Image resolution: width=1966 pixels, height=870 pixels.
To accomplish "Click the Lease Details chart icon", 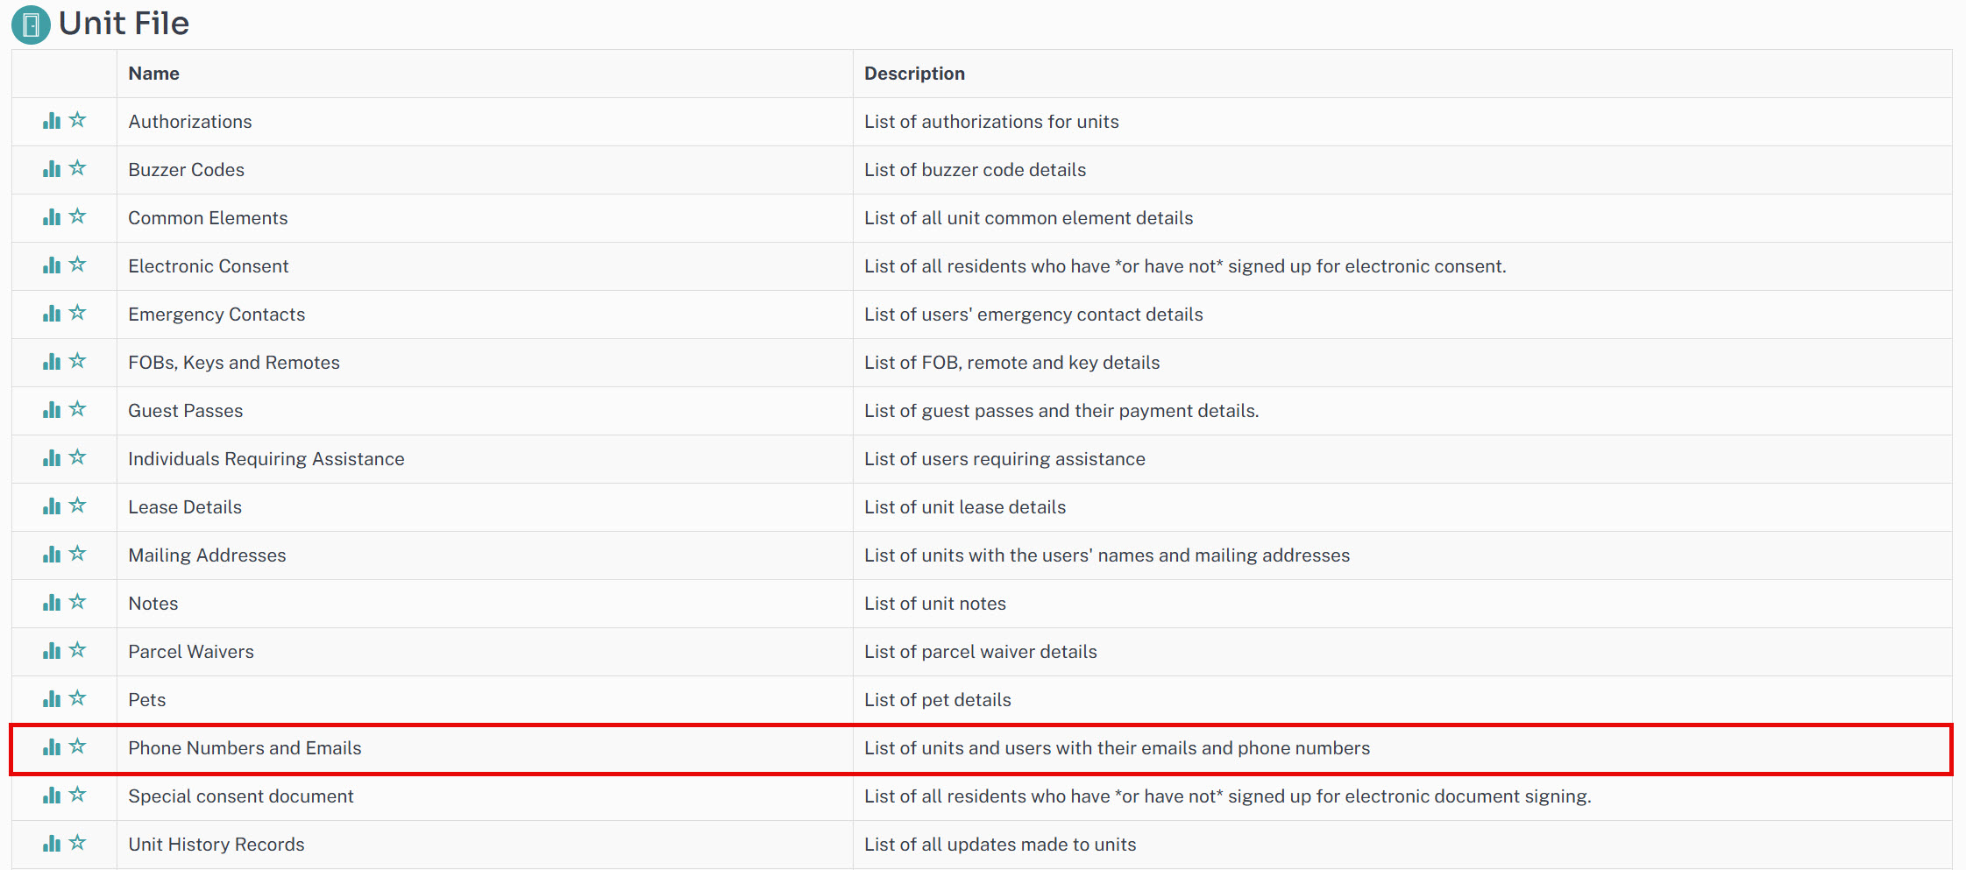I will pyautogui.click(x=52, y=506).
